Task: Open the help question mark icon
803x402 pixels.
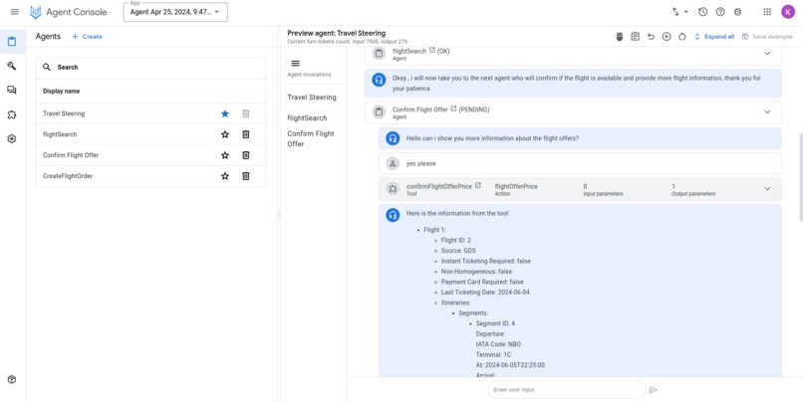Action: pos(720,12)
